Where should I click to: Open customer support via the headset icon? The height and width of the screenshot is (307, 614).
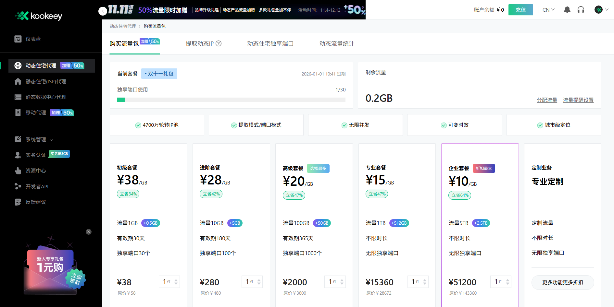[x=581, y=9]
